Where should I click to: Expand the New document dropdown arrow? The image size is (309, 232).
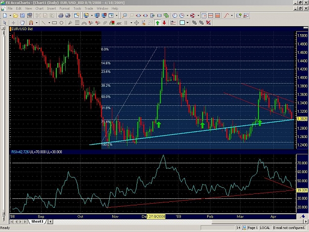click(x=10, y=15)
